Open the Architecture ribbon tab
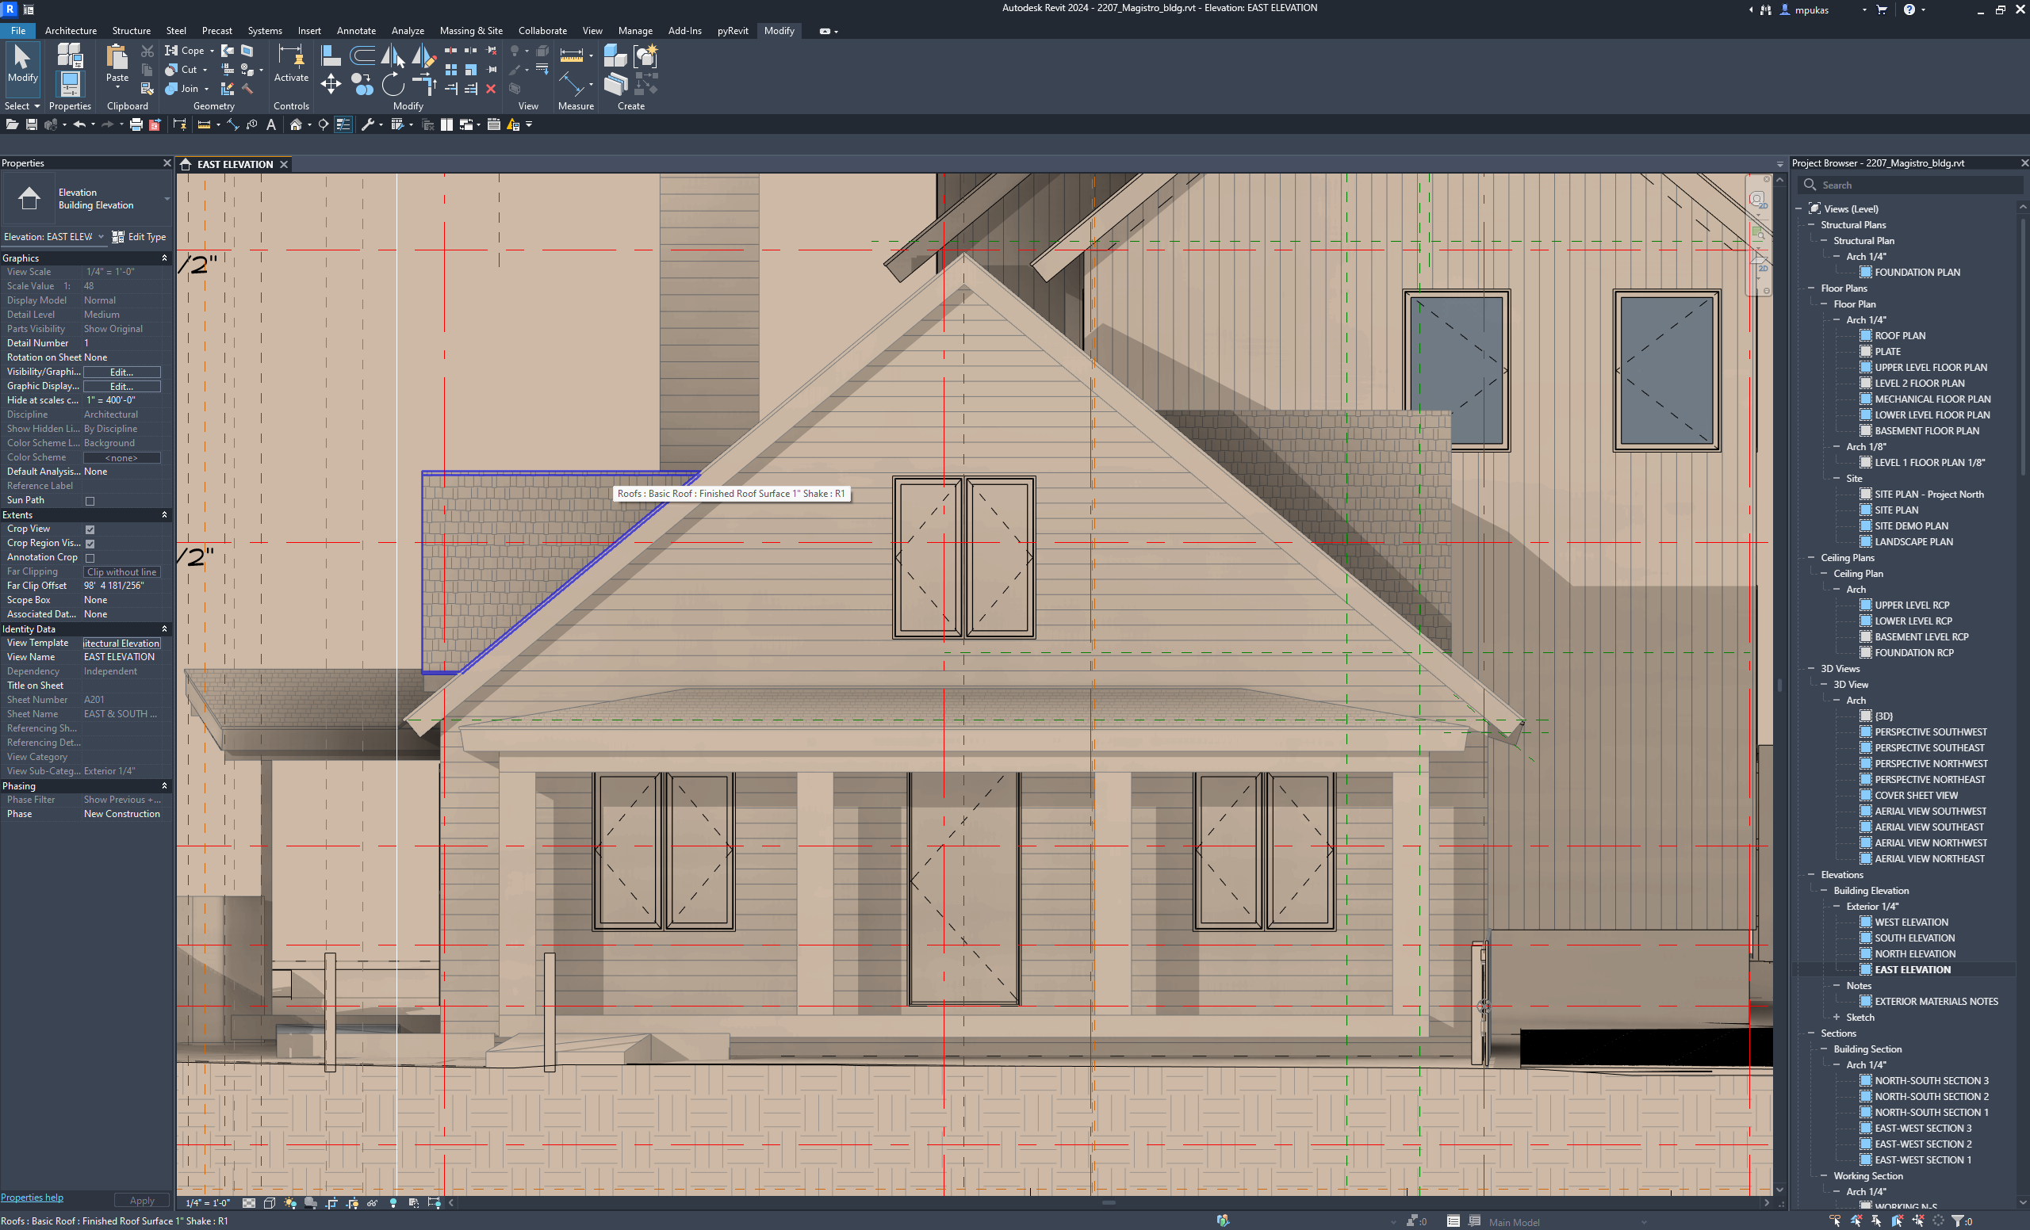Viewport: 2030px width, 1230px height. pyautogui.click(x=71, y=30)
